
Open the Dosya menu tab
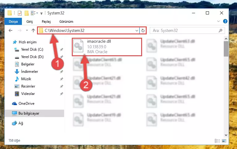13,22
